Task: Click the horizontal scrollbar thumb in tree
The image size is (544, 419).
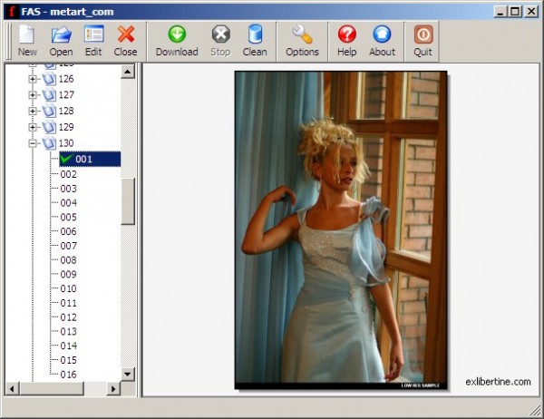Action: (52, 389)
